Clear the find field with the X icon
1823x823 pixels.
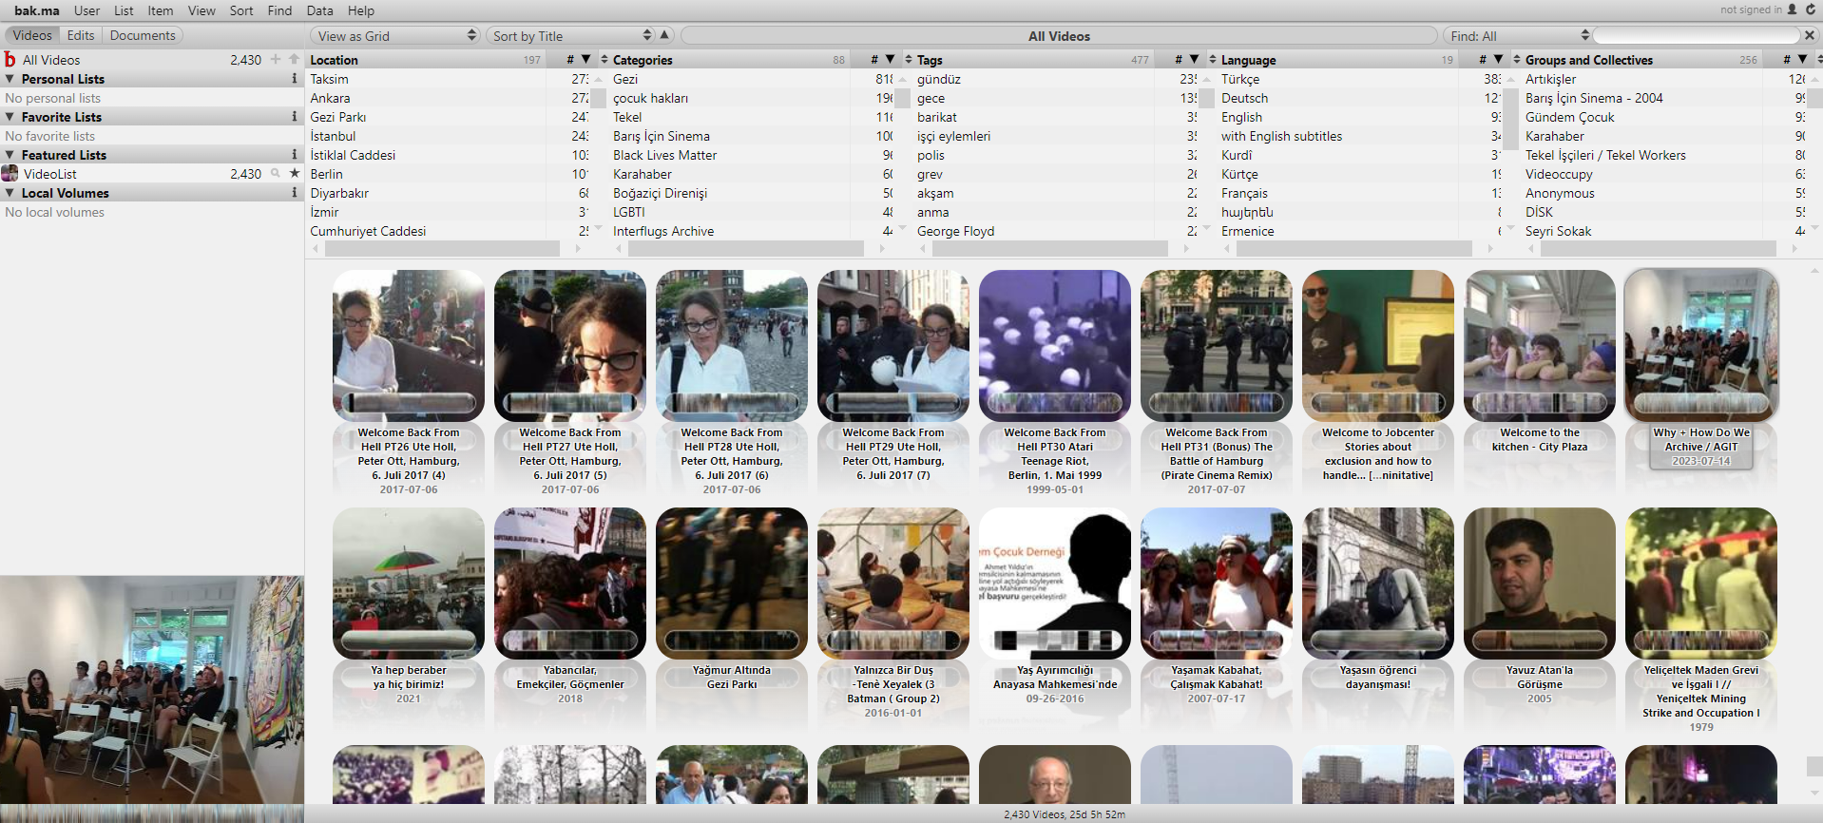click(1810, 35)
